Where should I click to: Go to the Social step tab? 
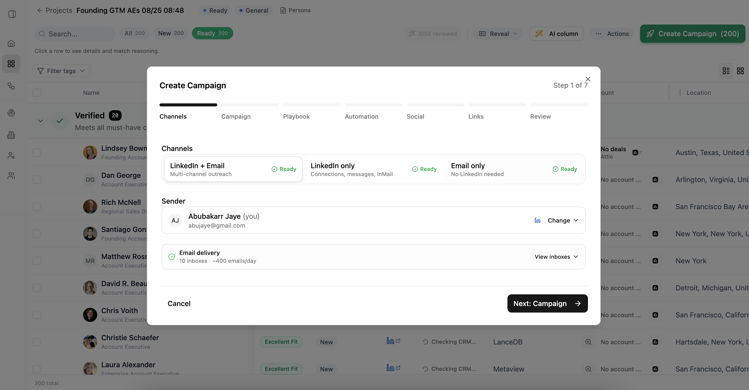pyautogui.click(x=415, y=116)
